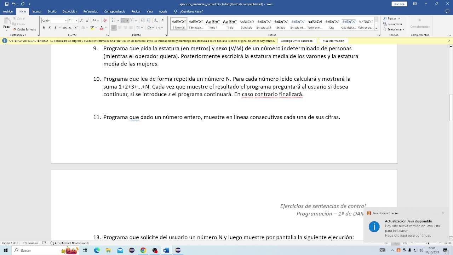
Task: Click the Más información button
Action: [x=333, y=41]
